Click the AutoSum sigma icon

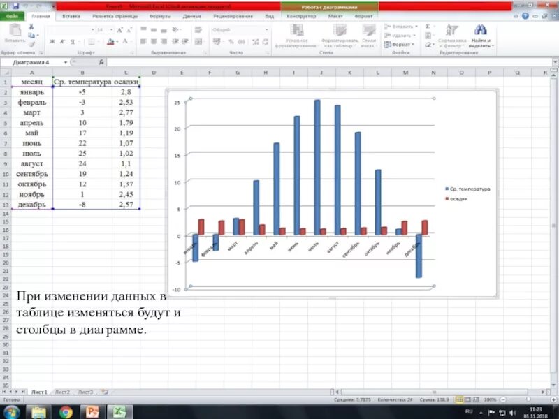coord(428,27)
